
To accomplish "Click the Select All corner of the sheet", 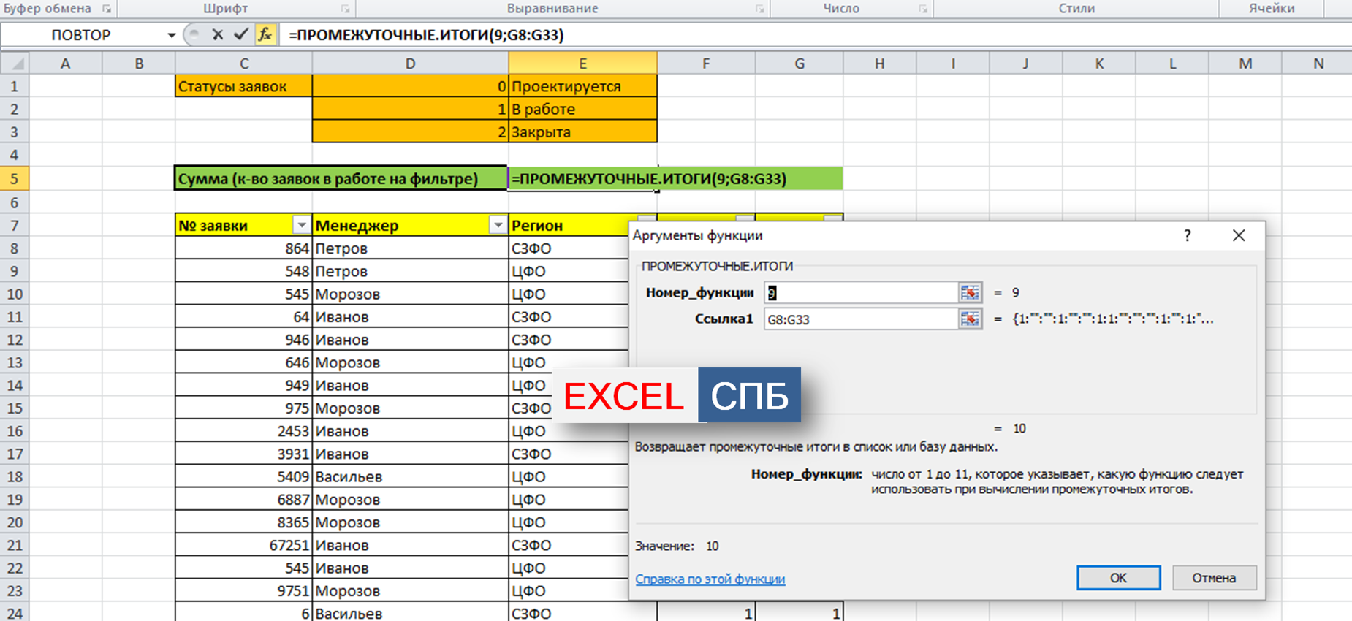I will pyautogui.click(x=15, y=64).
